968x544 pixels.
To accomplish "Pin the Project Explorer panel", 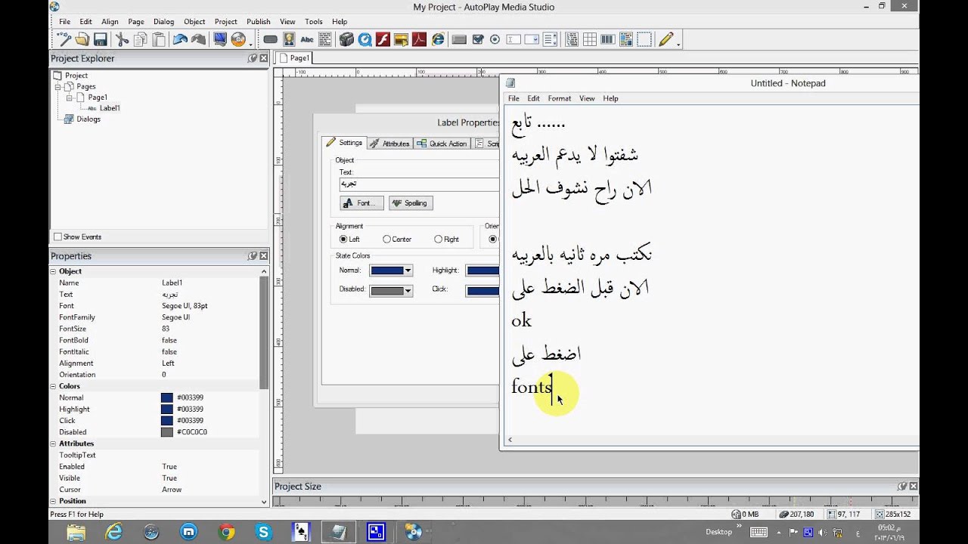I will (x=253, y=58).
